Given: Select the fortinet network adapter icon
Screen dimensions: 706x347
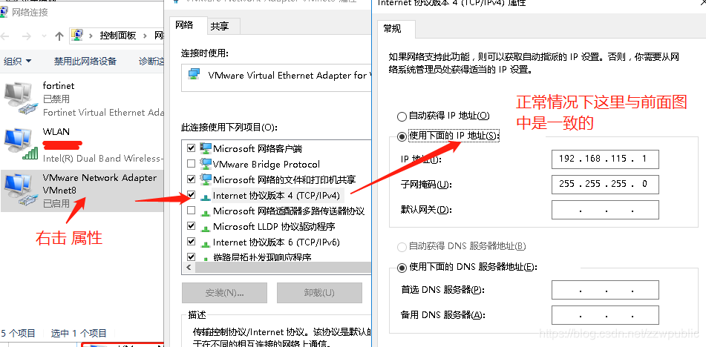Looking at the screenshot, I should click(x=19, y=98).
